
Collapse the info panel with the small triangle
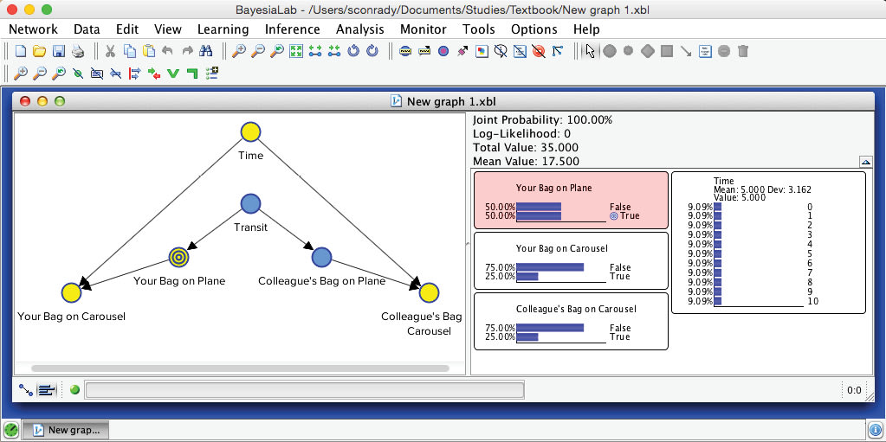tap(866, 162)
